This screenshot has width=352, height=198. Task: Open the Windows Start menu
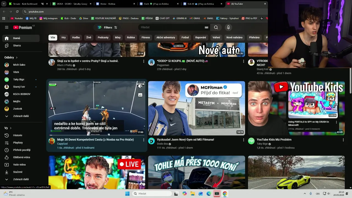tap(127, 194)
